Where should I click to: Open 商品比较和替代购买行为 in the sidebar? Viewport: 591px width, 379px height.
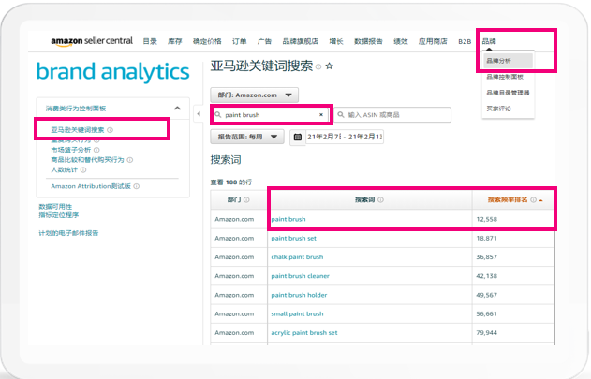(x=87, y=160)
